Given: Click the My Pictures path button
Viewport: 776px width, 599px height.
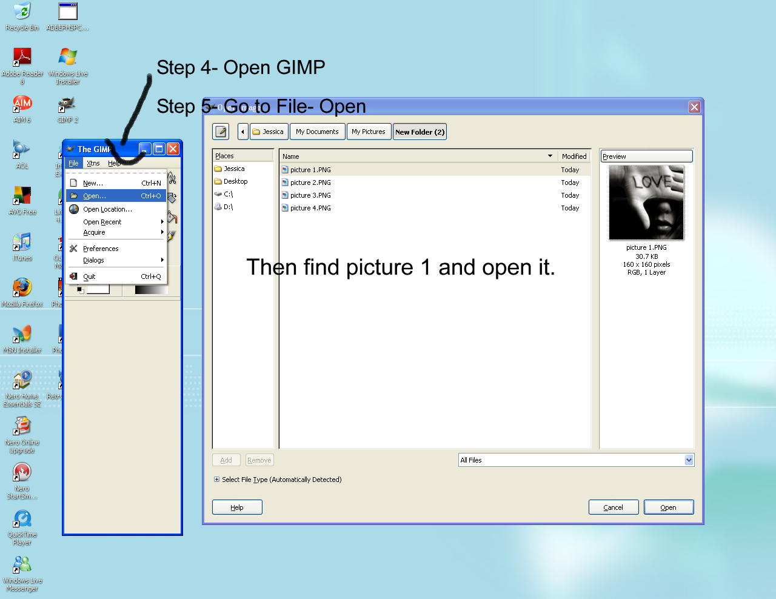Looking at the screenshot, I should tap(369, 132).
